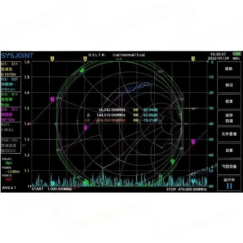Select trace tr3 史密斯 R+jx box
The image size is (243, 243).
pyautogui.click(x=11, y=99)
